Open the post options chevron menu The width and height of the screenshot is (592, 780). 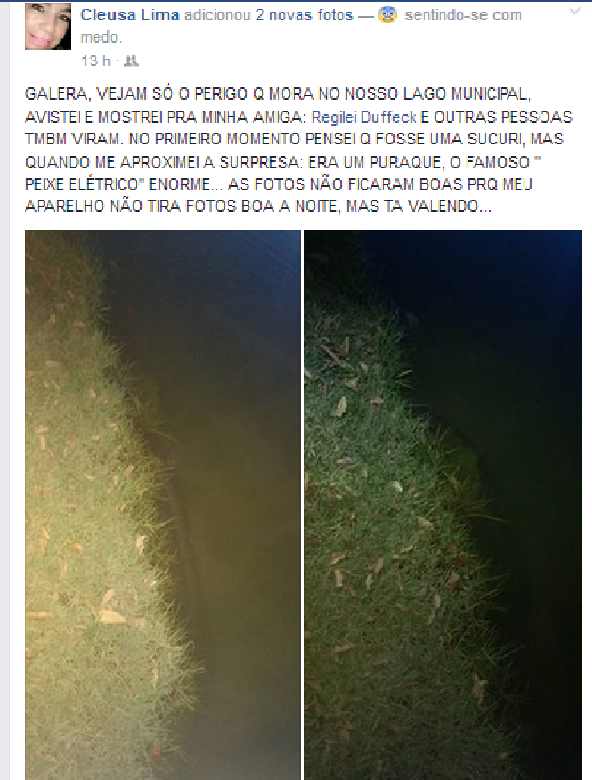tap(574, 11)
